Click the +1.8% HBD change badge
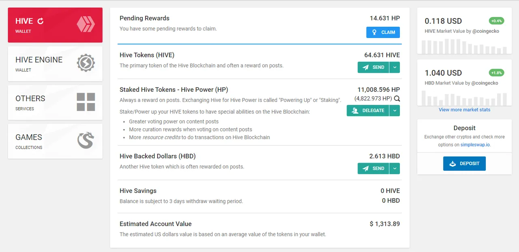519x252 pixels. coord(497,73)
